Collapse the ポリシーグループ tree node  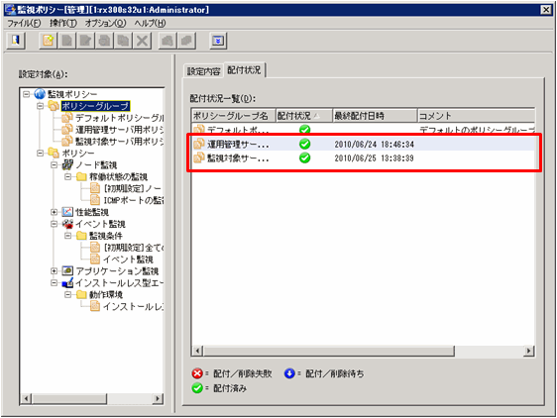[41, 106]
